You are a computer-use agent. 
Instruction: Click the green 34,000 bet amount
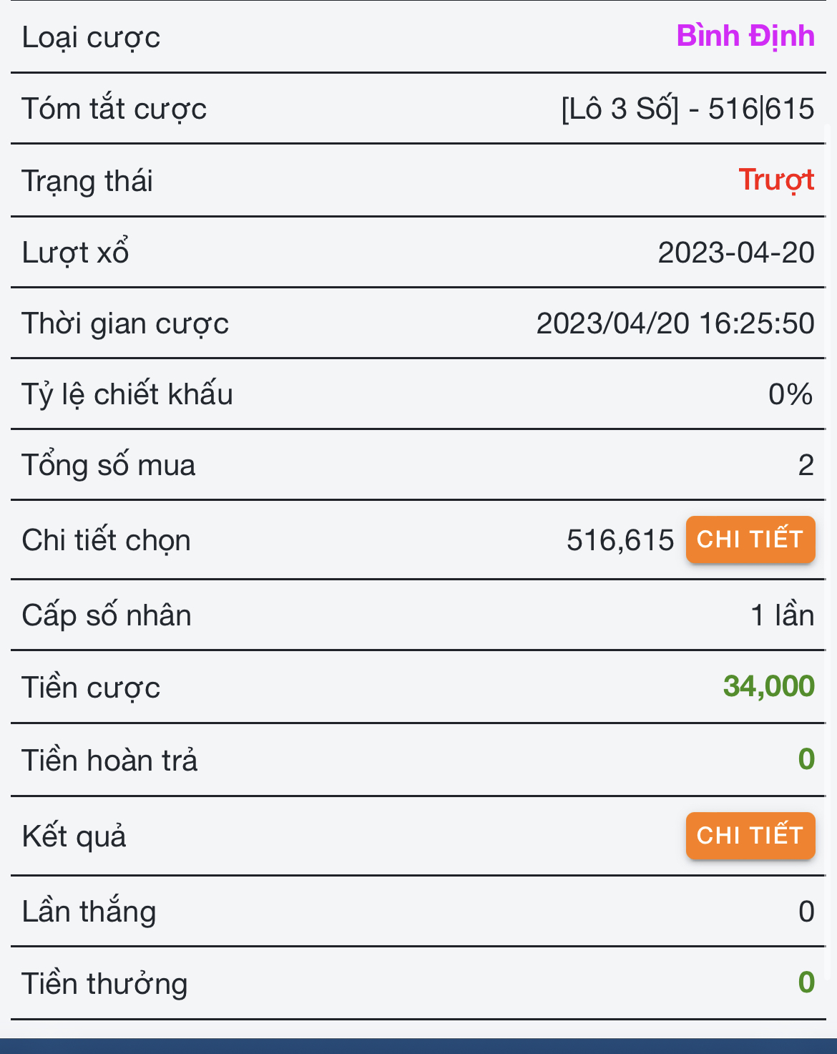768,686
